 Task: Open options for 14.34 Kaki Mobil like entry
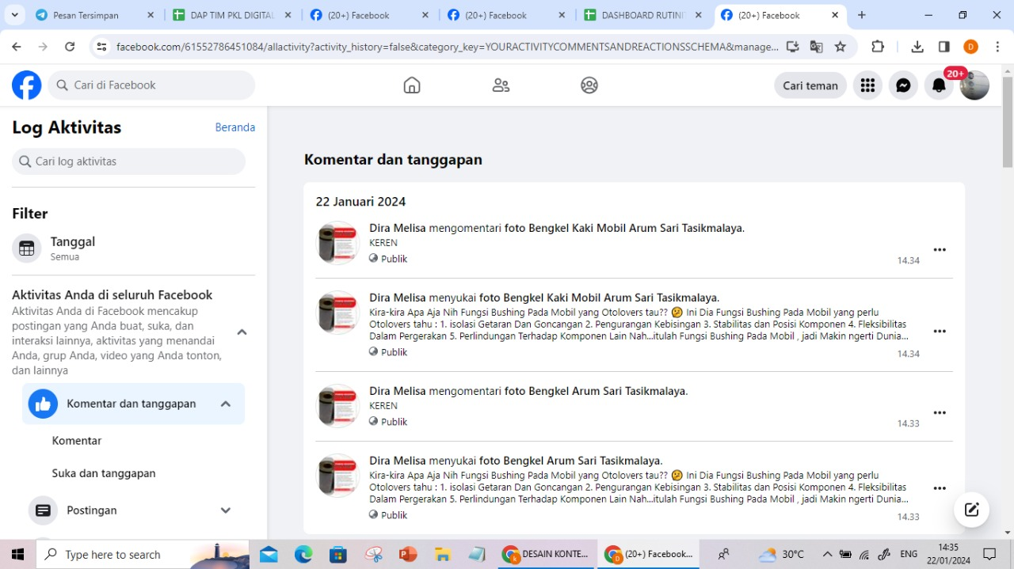(x=940, y=332)
